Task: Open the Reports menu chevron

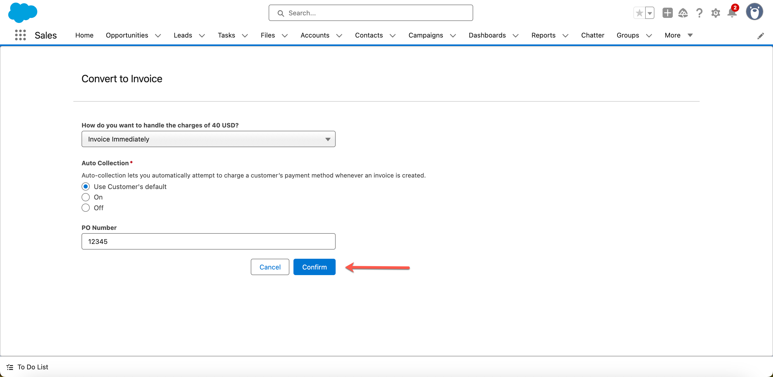Action: coord(566,36)
